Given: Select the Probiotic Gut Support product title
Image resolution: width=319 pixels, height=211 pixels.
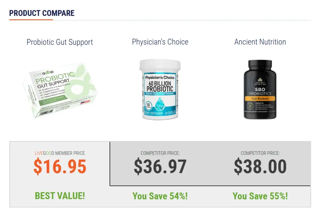Looking at the screenshot, I should 60,42.
